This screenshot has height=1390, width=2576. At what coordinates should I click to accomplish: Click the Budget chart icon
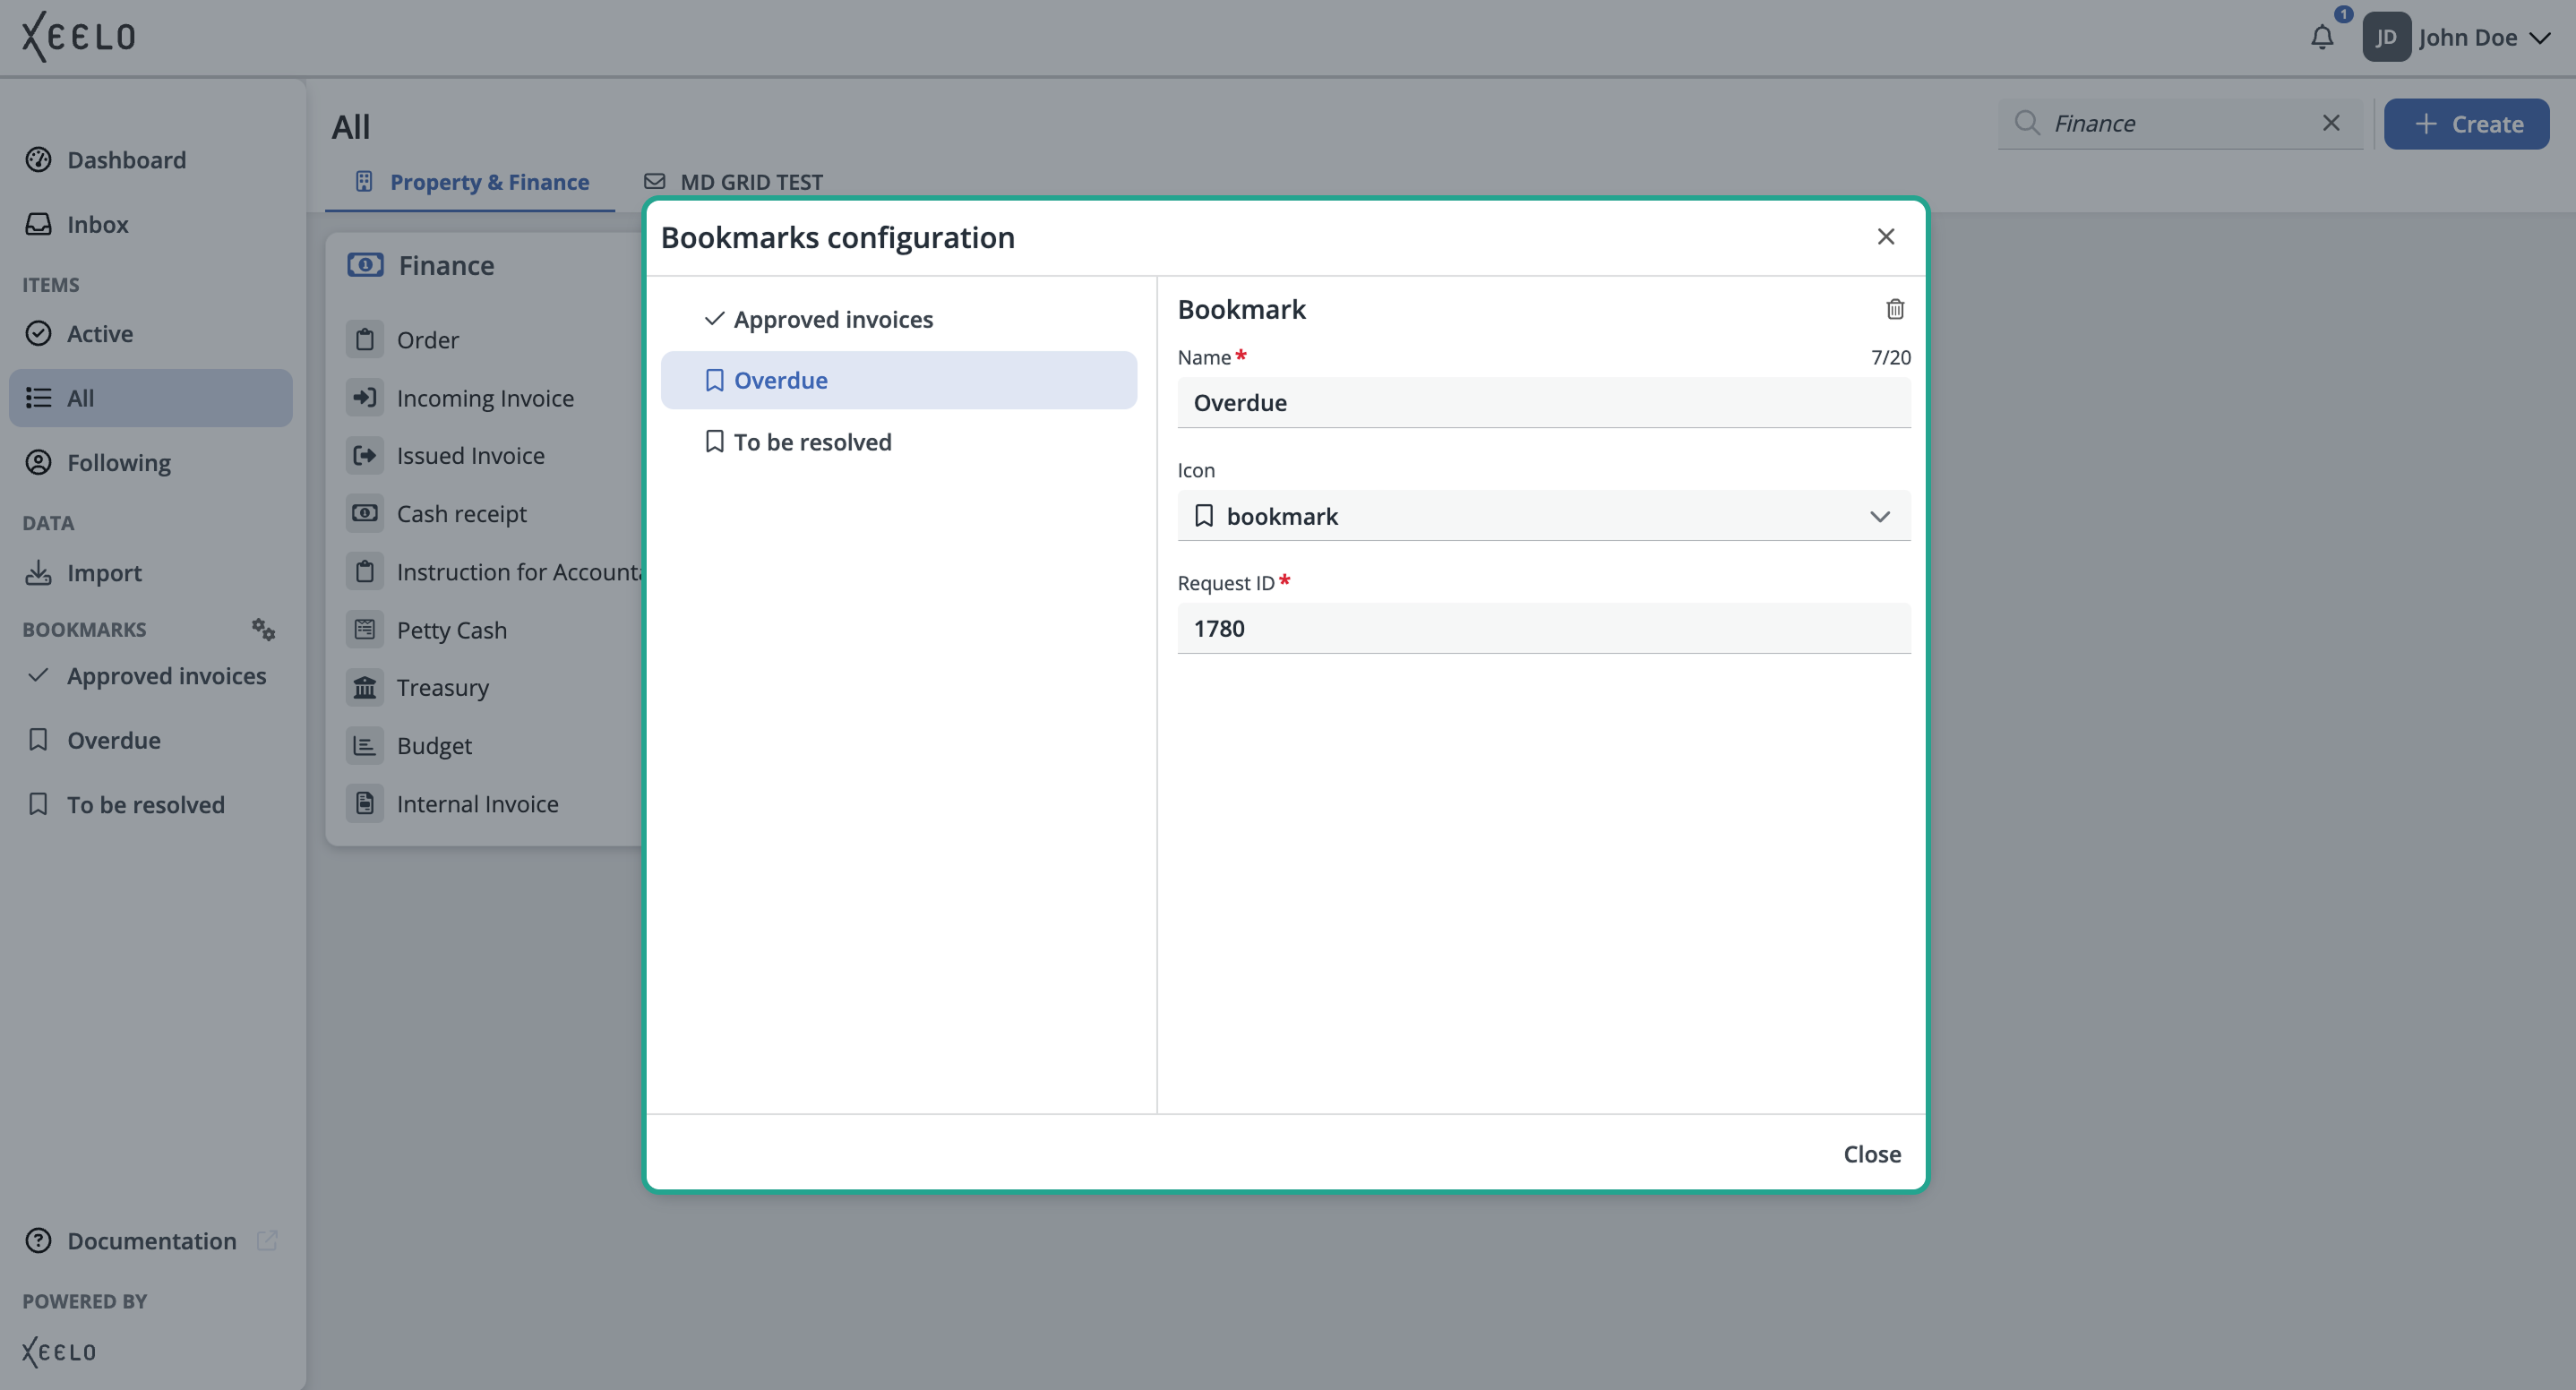pos(365,746)
